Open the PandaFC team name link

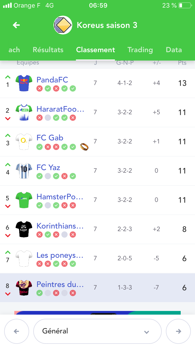tap(52, 80)
